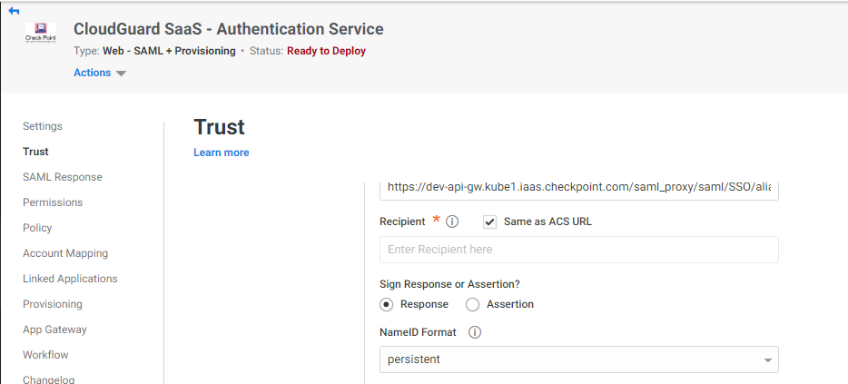Open the SAML Response section
The height and width of the screenshot is (384, 848).
click(63, 177)
